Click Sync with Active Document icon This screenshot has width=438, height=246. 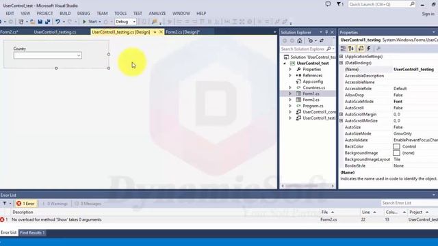tap(322, 41)
